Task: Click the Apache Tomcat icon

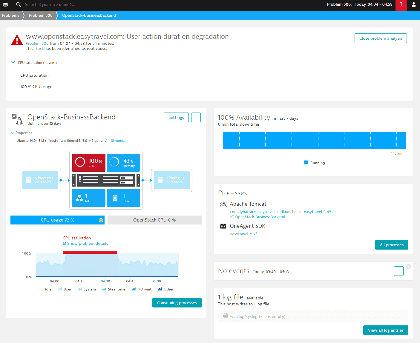Action: 223,204
